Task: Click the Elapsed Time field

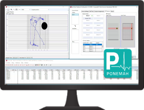Action: click(x=16, y=58)
